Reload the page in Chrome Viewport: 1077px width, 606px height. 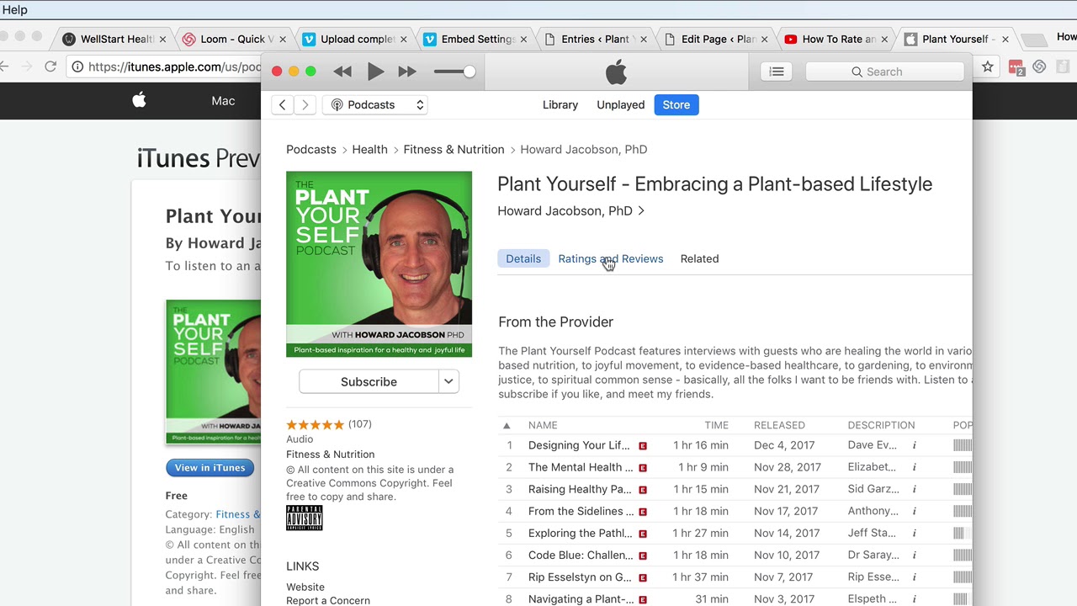[50, 66]
